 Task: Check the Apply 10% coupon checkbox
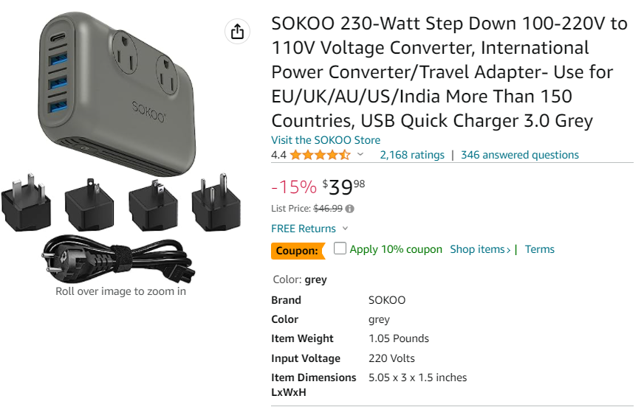pos(340,248)
